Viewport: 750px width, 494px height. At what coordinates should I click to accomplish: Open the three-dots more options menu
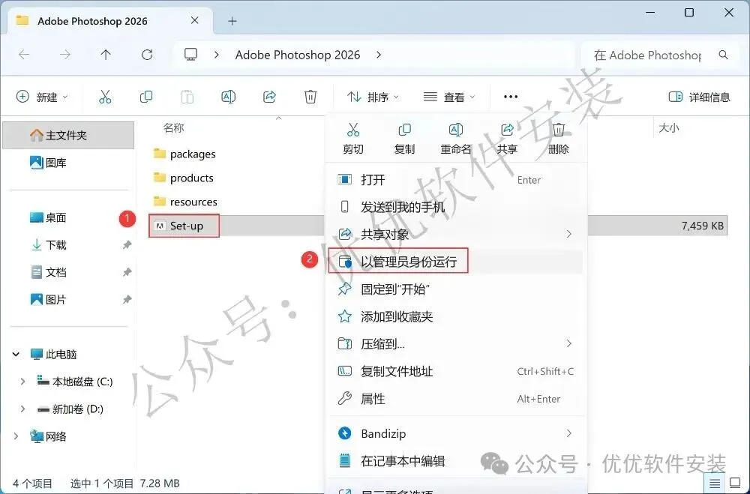(x=510, y=97)
